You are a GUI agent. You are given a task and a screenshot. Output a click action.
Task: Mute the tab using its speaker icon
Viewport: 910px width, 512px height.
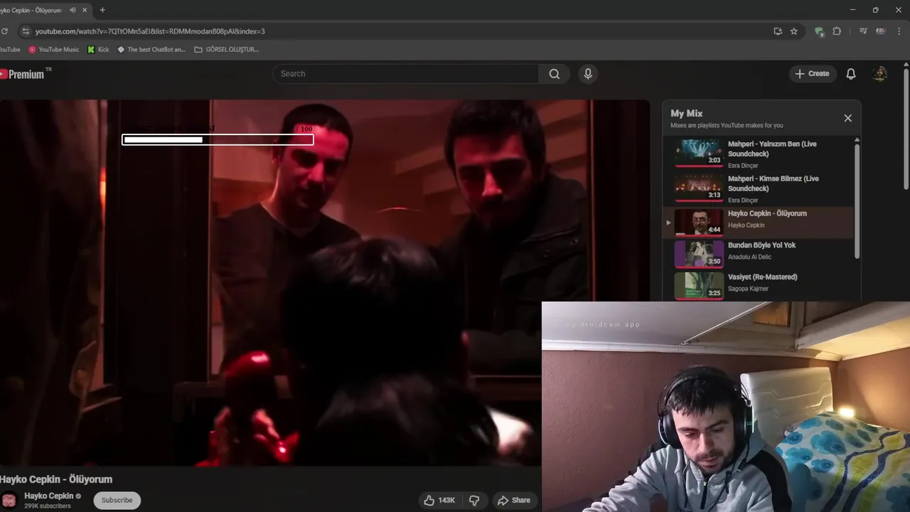coord(73,10)
